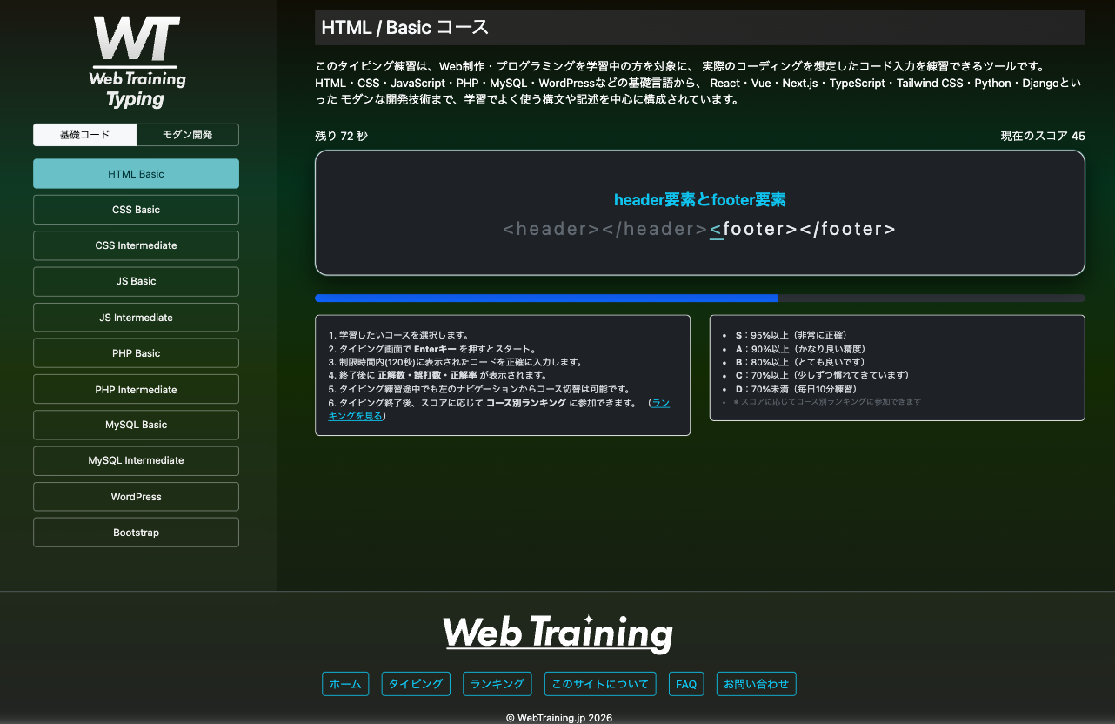Select the HTML Basic course
1115x724 pixels.
pyautogui.click(x=136, y=174)
